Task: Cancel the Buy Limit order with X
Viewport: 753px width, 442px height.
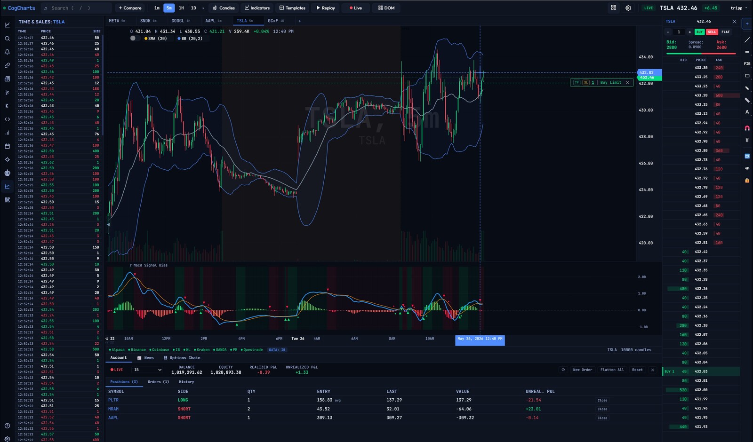Action: pos(627,82)
